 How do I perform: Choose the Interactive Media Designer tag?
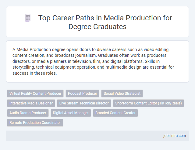(x=31, y=103)
